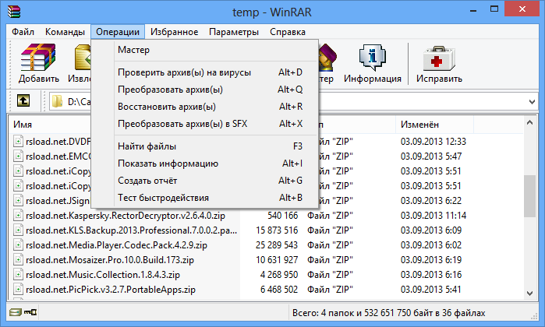Viewport: 545px width, 327px height.
Task: Close the open Операции menu header
Action: coord(118,32)
